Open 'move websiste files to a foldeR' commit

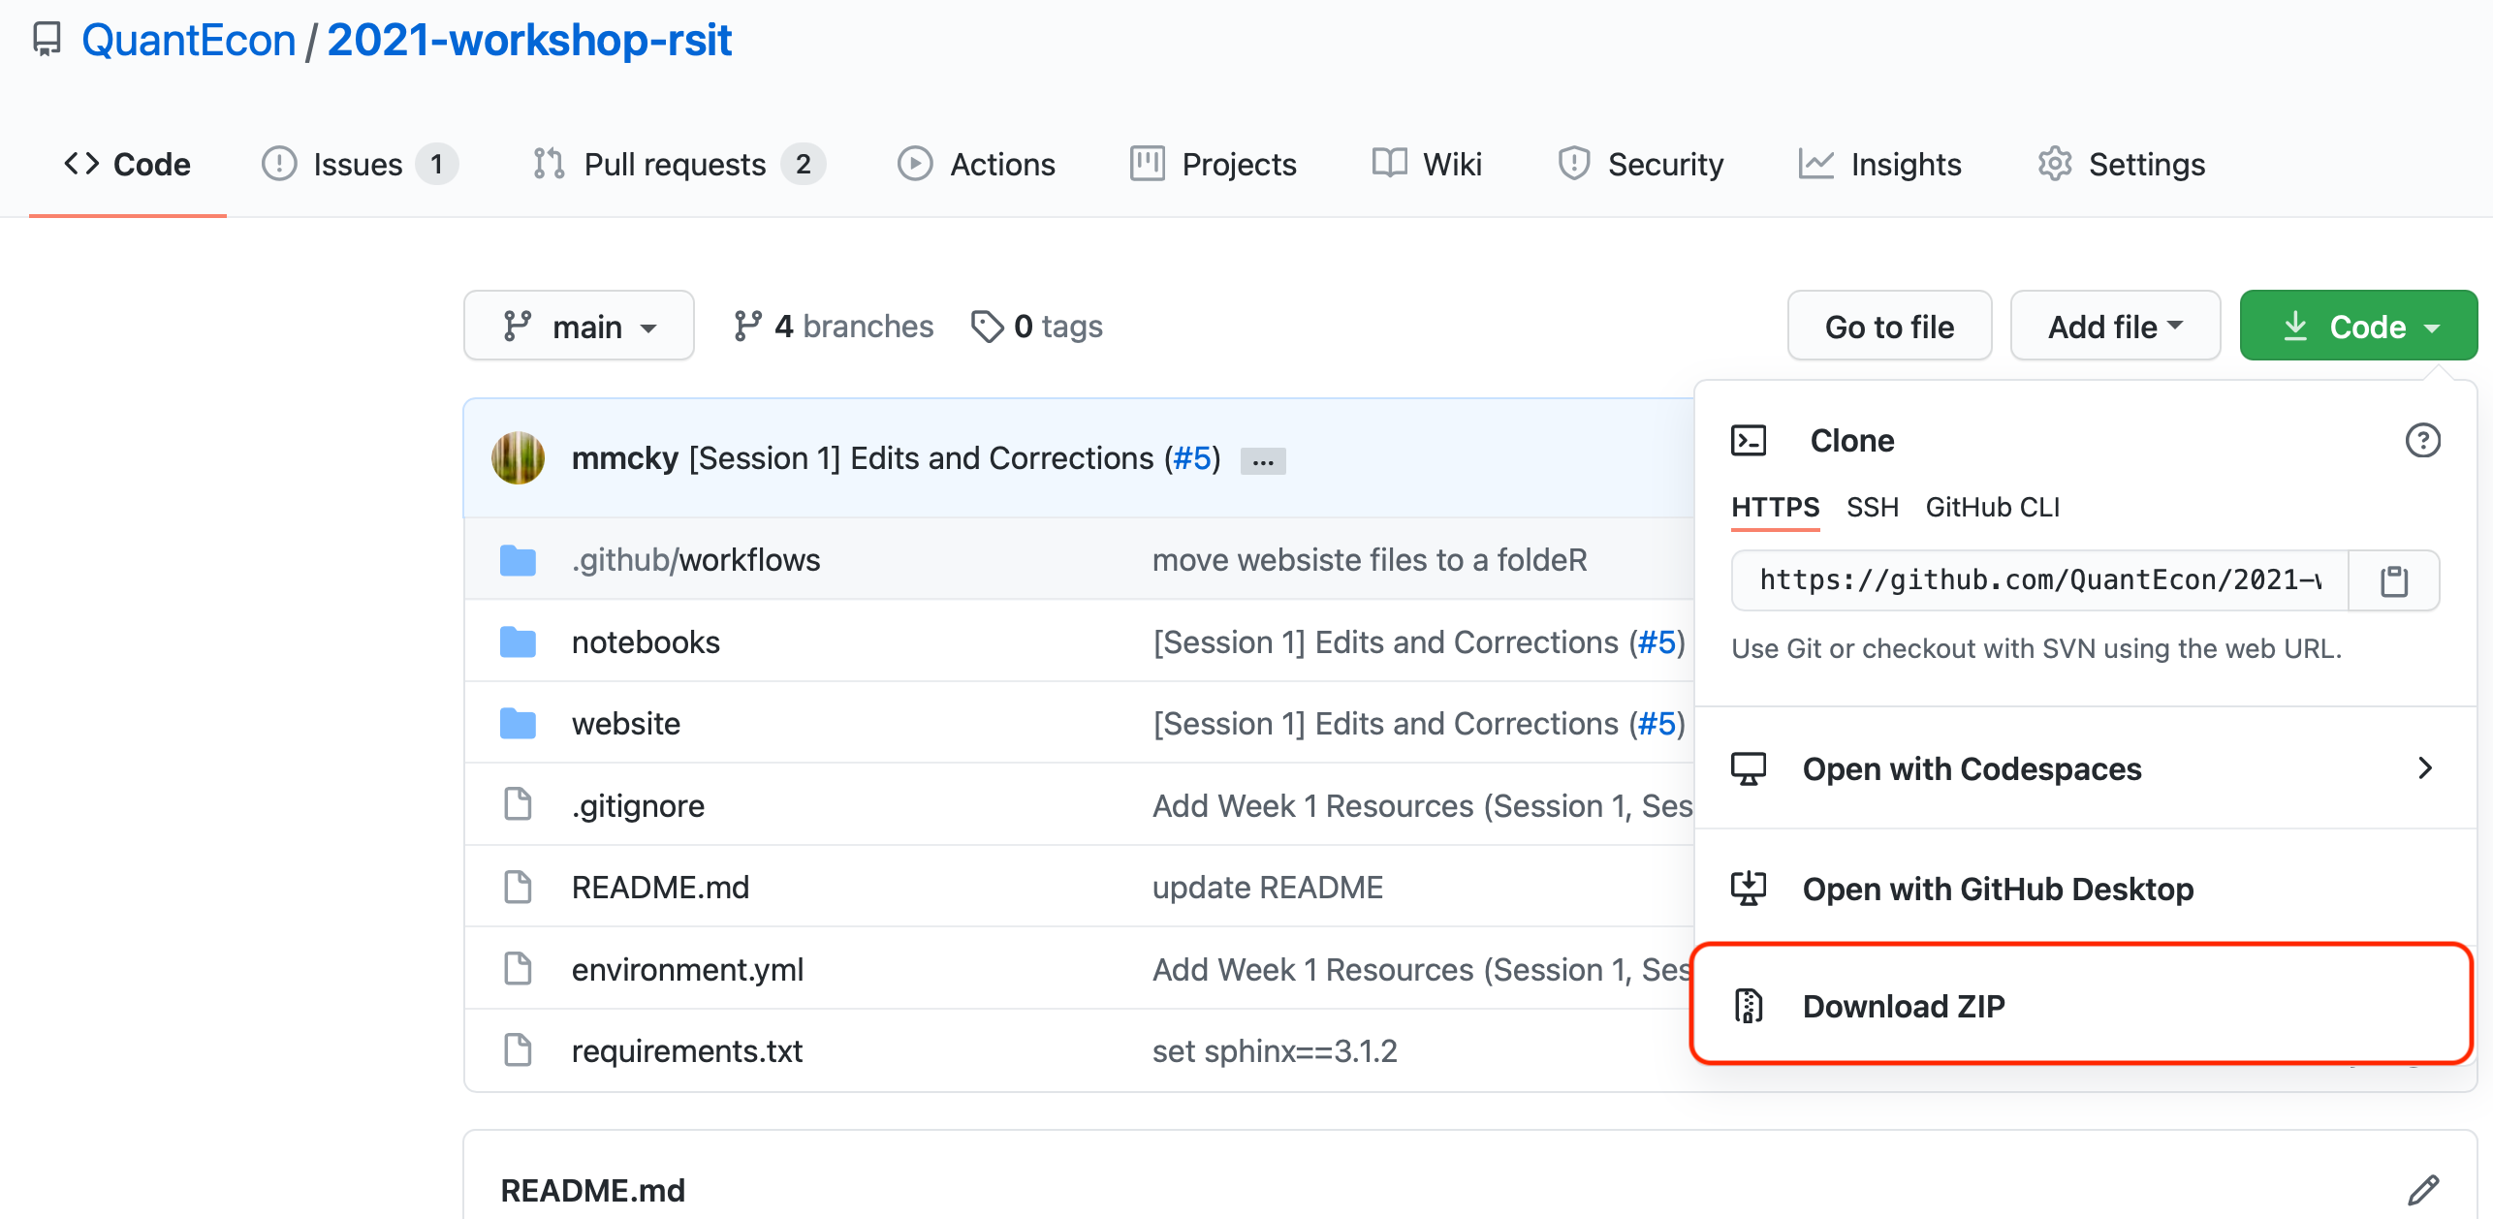click(1370, 560)
